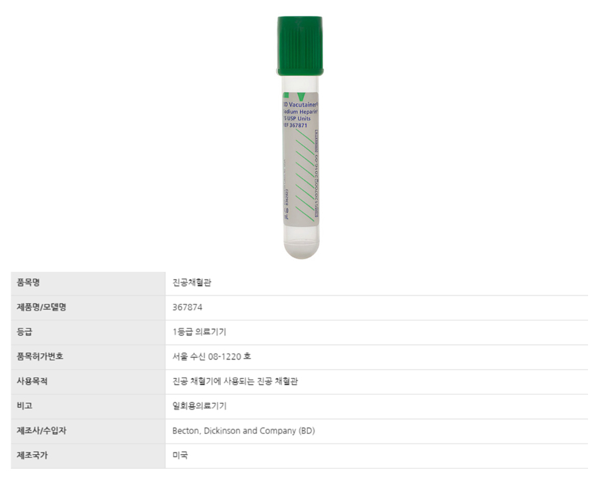
Task: Select Becton, Dickinson and Company (BD) text
Action: (244, 431)
